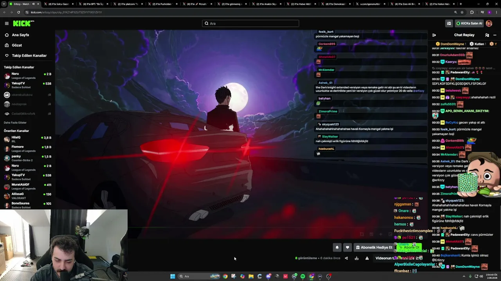The width and height of the screenshot is (501, 281).
Task: Open Chat Replay more options menu
Action: [495, 35]
